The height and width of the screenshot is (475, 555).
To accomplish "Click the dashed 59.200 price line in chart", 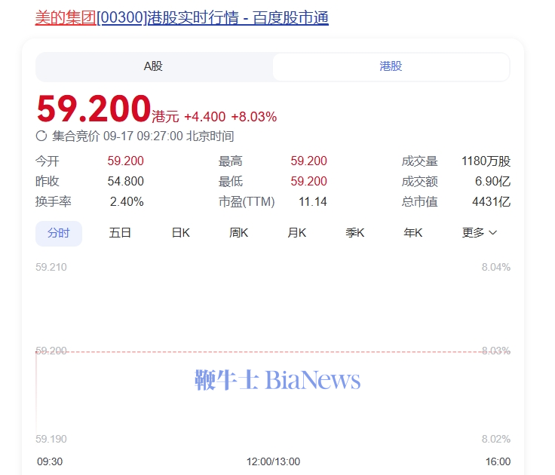I will point(273,352).
